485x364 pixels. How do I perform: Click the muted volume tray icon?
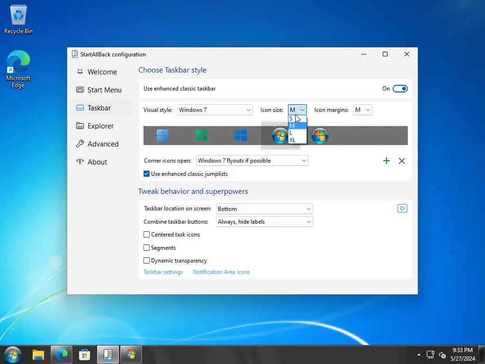[442, 355]
